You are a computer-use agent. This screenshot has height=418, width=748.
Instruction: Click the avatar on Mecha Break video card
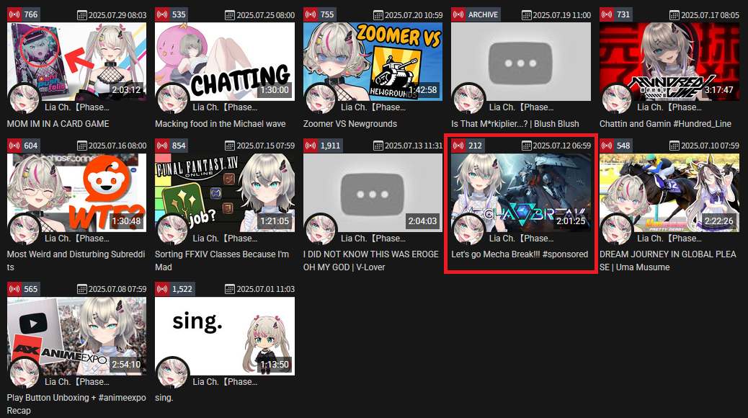click(468, 230)
